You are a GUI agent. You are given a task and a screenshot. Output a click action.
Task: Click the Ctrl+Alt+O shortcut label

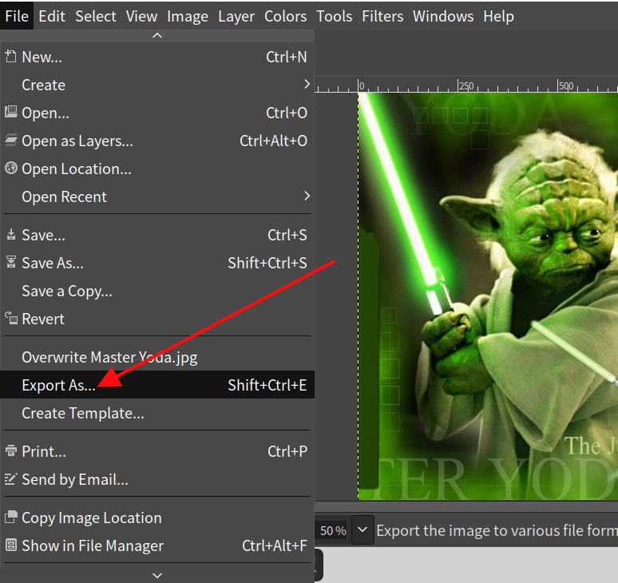click(x=274, y=141)
